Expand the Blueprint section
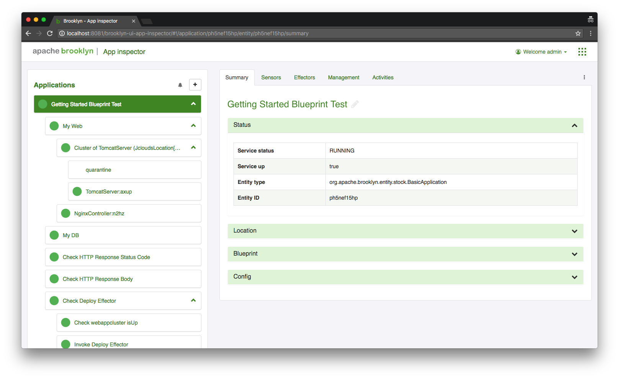This screenshot has width=619, height=379. tap(574, 254)
